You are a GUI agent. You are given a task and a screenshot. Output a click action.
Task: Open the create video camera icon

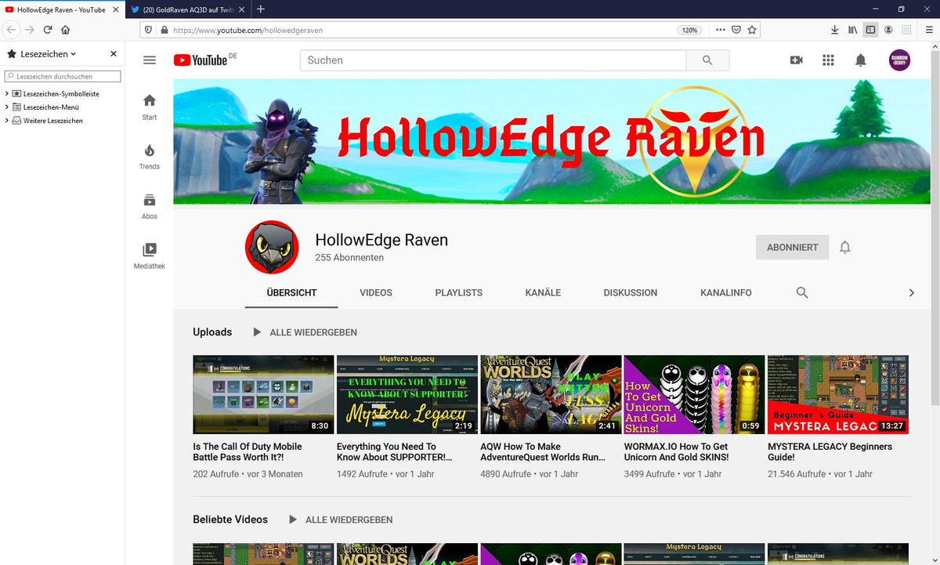797,60
